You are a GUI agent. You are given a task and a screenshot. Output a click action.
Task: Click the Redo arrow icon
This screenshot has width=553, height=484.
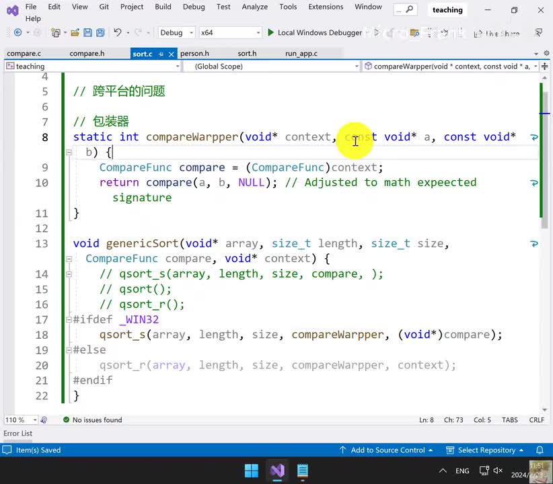pos(139,33)
